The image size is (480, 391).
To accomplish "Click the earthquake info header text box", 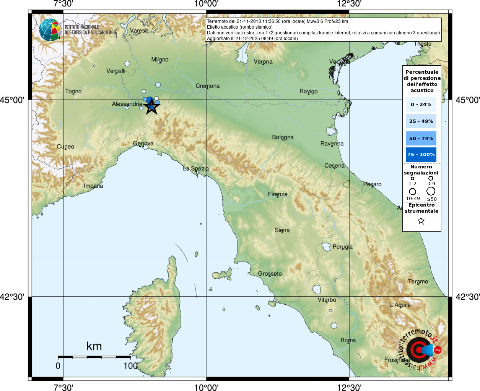I will click(x=323, y=29).
